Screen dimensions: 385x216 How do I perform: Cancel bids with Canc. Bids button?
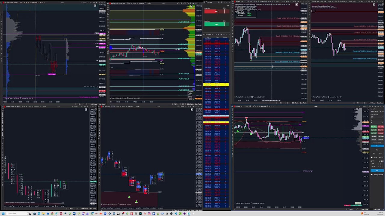tap(374, 136)
